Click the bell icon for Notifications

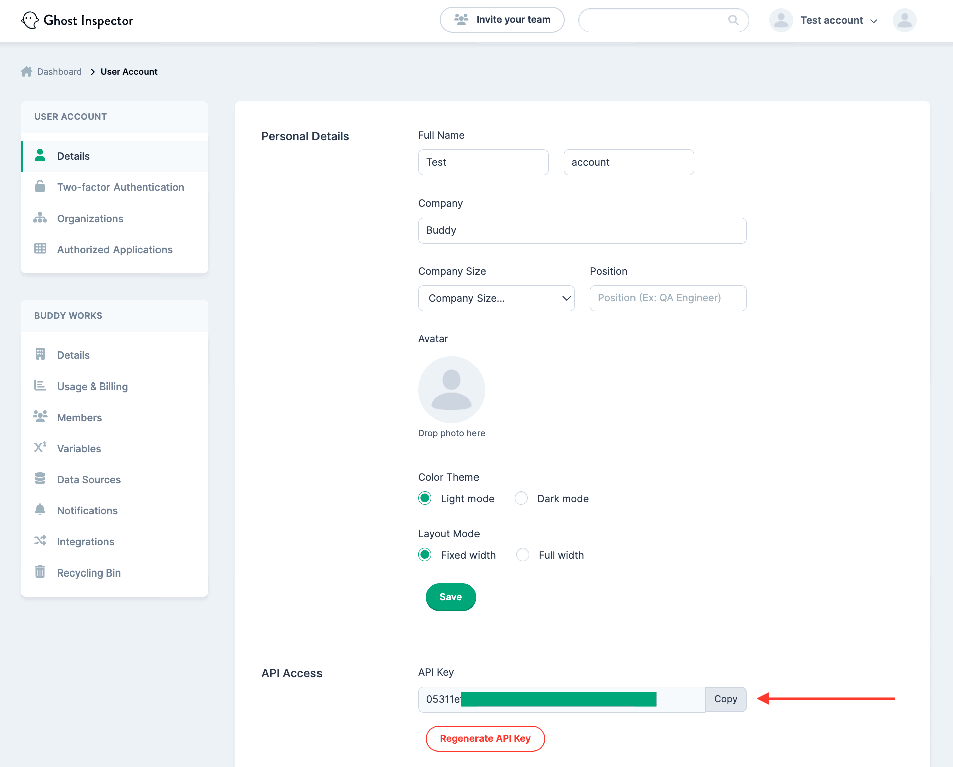[40, 510]
